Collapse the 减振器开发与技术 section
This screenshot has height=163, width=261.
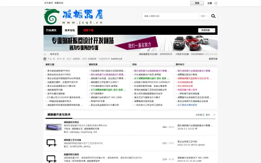tap(214, 115)
